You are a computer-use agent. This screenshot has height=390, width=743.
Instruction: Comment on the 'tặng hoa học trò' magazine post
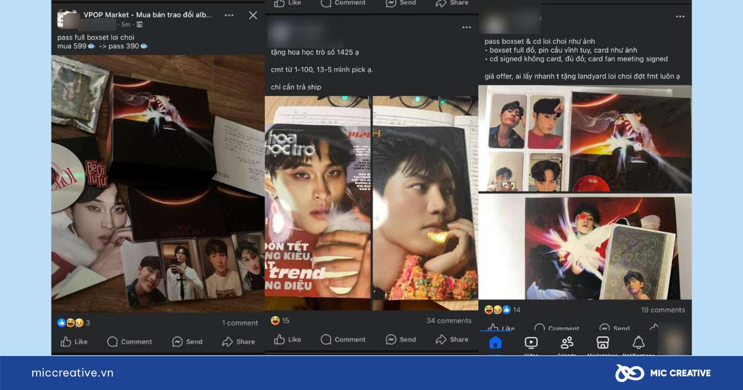click(x=343, y=339)
